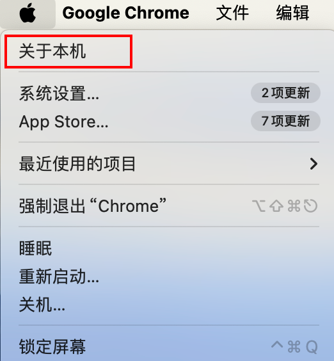
Task: Click the option key symbol beside 强制退出
Action: coord(259,206)
